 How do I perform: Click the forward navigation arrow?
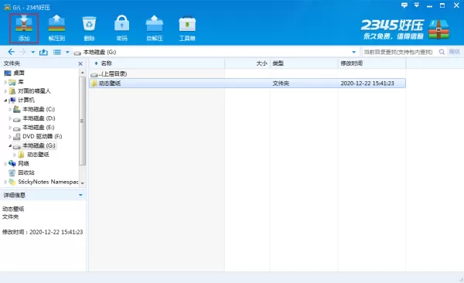pos(22,52)
